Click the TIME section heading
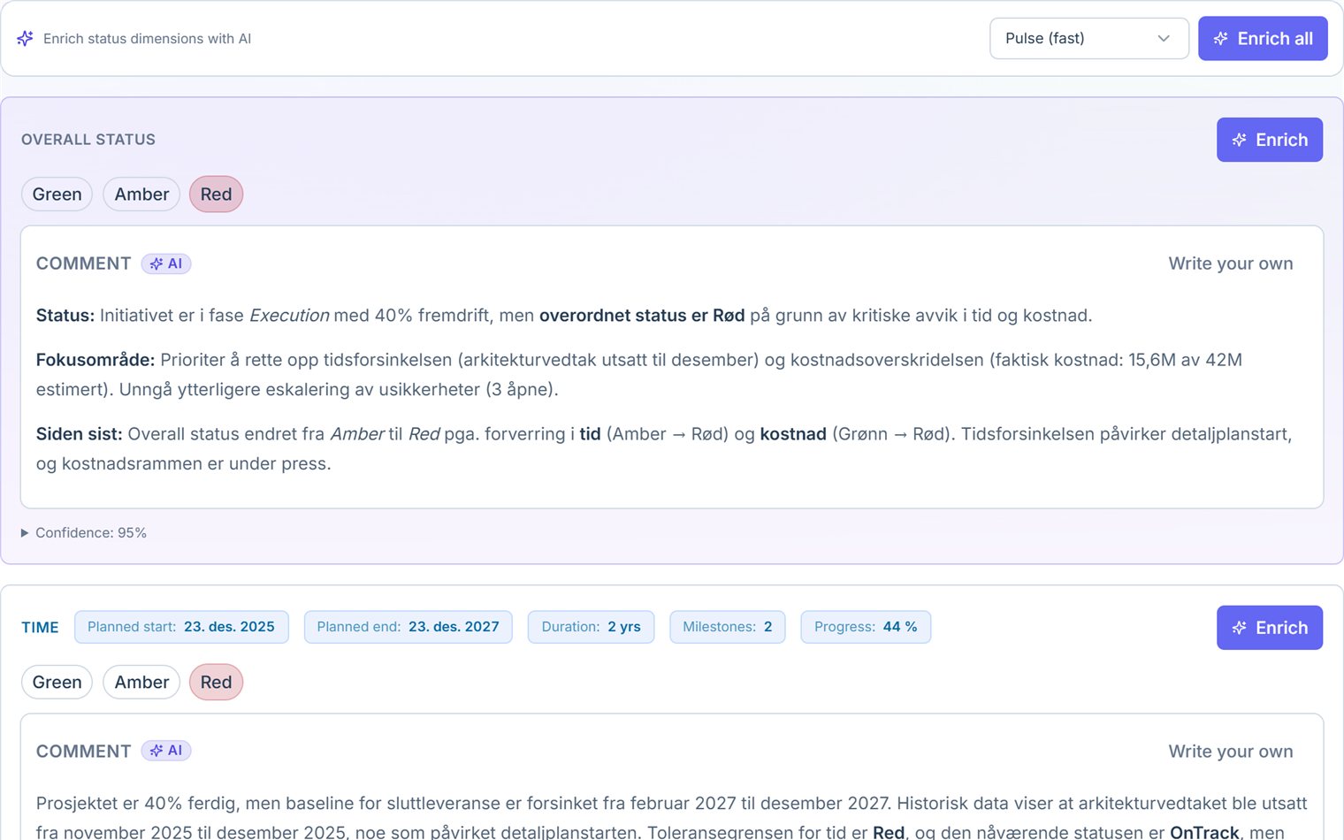The height and width of the screenshot is (840, 1344). click(40, 628)
